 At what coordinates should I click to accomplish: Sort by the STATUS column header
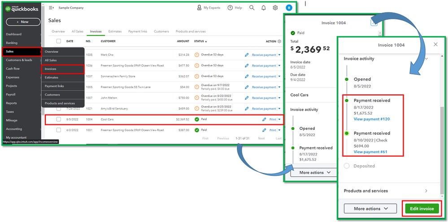click(x=200, y=41)
